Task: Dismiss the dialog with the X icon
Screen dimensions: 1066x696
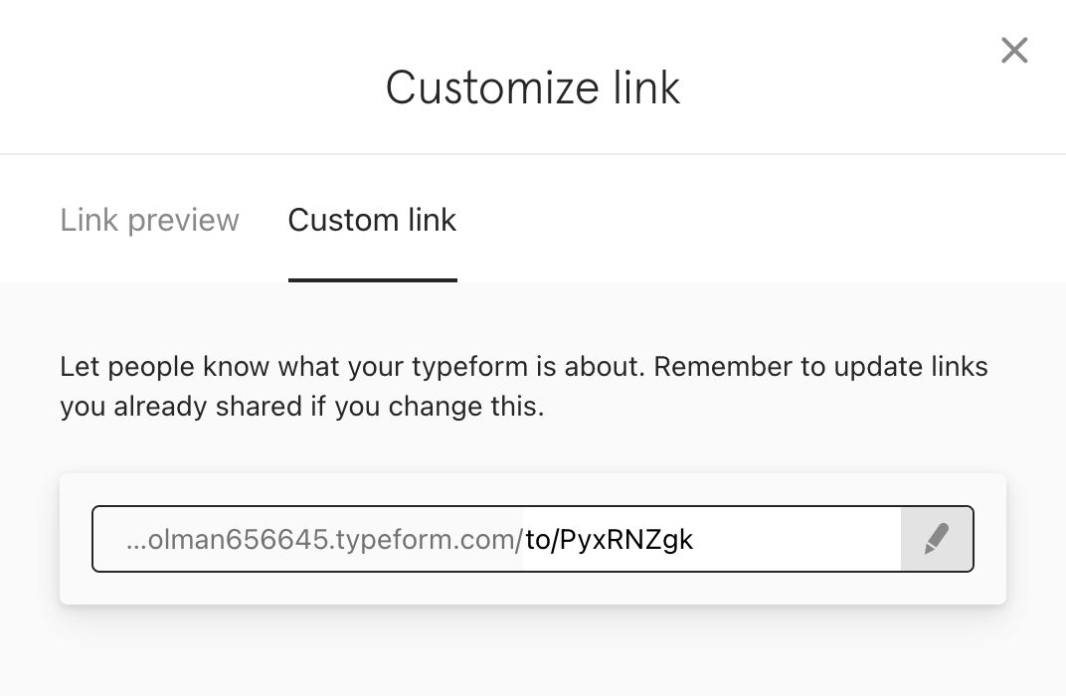Action: coord(1014,51)
